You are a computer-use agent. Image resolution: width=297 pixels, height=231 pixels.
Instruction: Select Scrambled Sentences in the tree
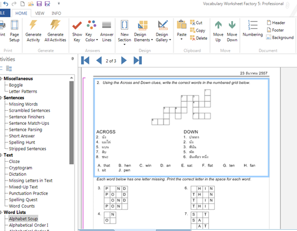tap(29, 110)
